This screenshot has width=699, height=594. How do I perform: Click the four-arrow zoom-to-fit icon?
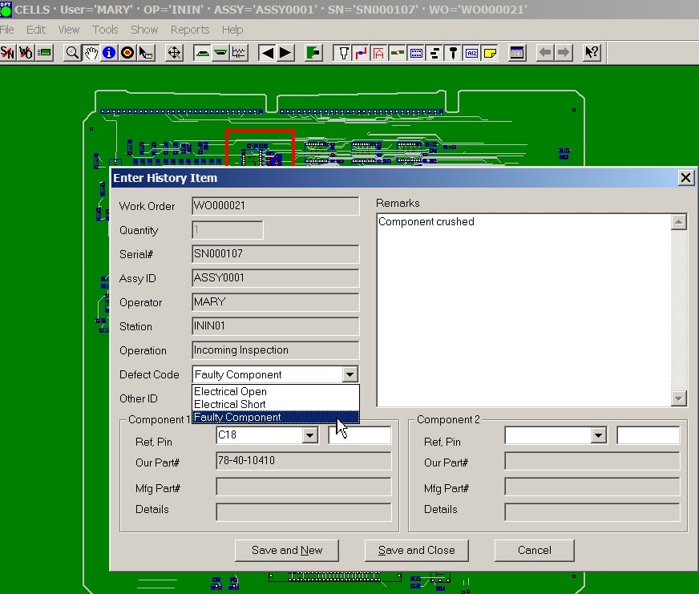174,53
